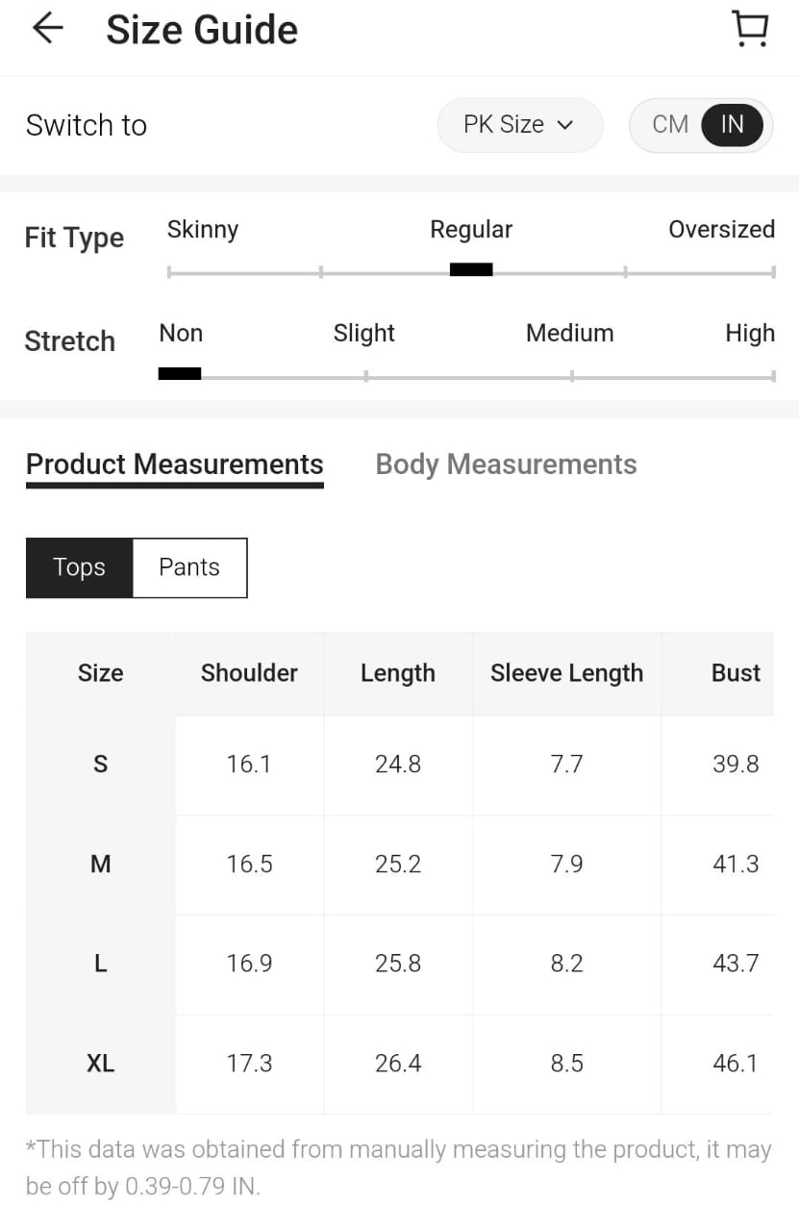799x1231 pixels.
Task: Click the Fit Type slider marker
Action: pyautogui.click(x=471, y=270)
